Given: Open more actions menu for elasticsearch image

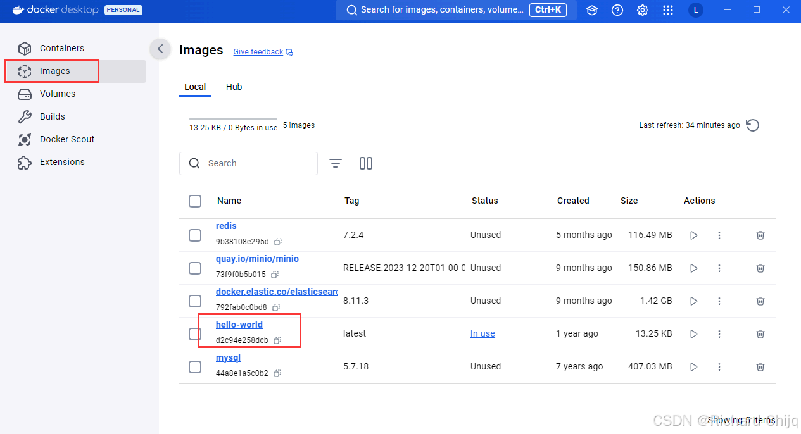Looking at the screenshot, I should pyautogui.click(x=719, y=301).
